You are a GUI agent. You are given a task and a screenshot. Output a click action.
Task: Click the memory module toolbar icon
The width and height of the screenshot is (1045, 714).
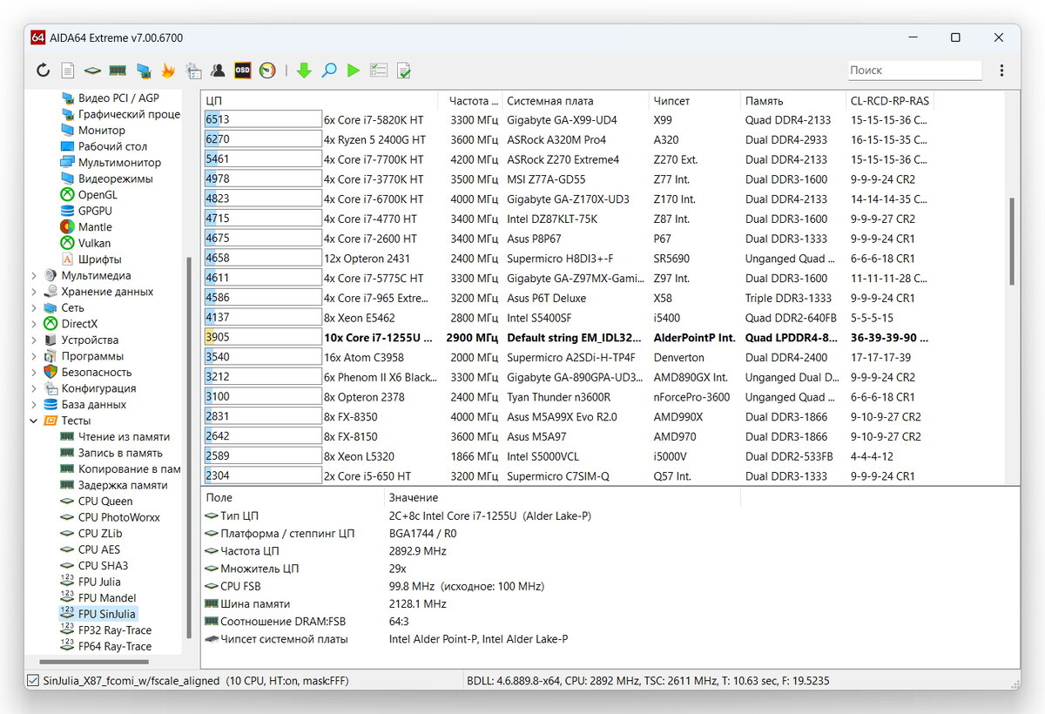118,71
